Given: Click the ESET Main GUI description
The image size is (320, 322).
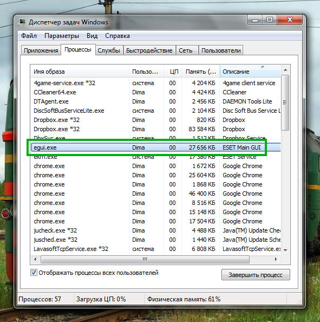Looking at the screenshot, I should [241, 147].
